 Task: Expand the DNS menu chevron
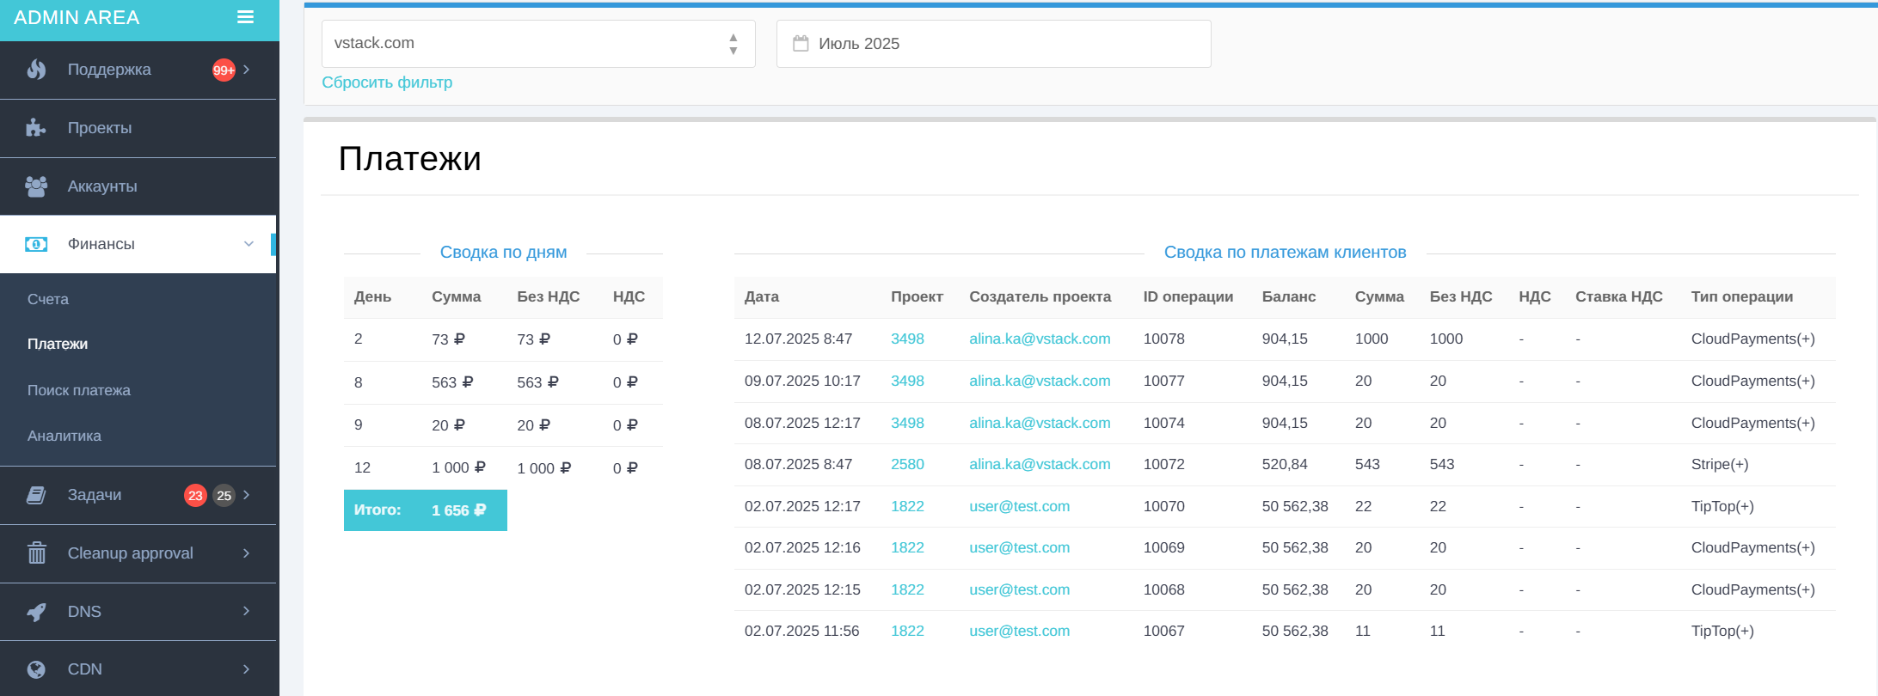point(247,611)
